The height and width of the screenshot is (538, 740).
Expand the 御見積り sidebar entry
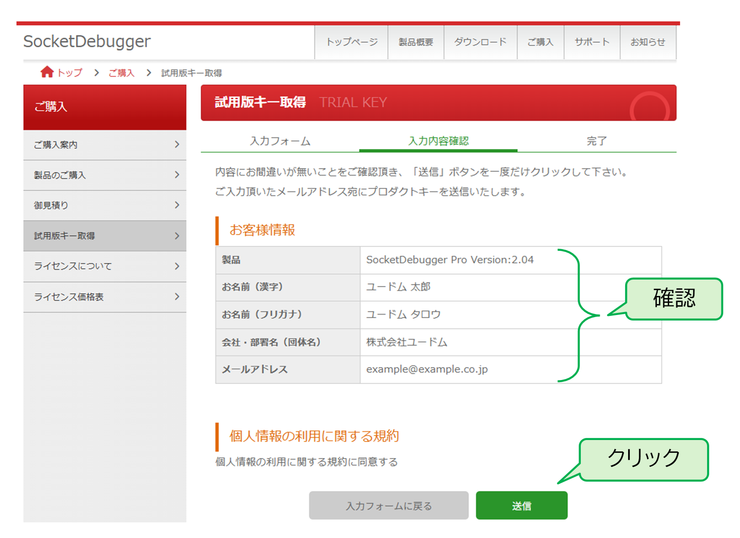104,206
